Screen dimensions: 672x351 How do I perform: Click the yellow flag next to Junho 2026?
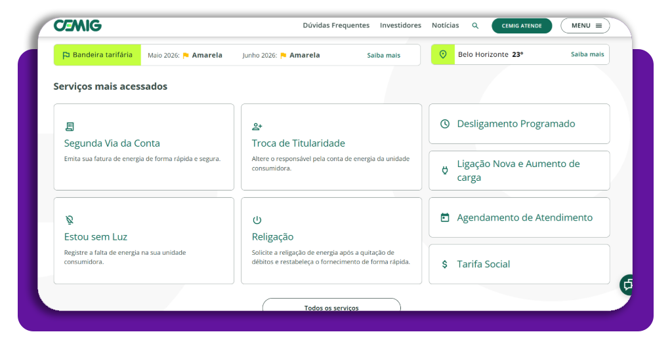[x=283, y=55]
